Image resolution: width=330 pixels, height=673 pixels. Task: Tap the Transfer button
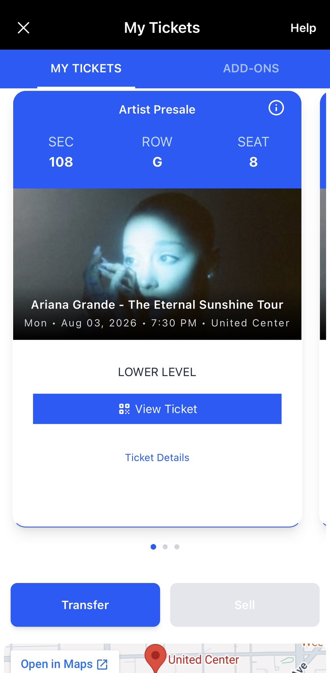pos(85,605)
